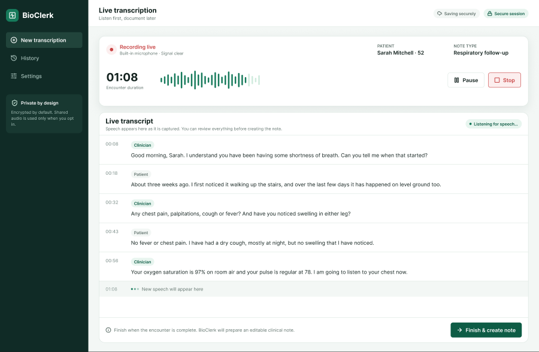Click patient name Sarah Mitchell · 52
Screen dimensions: 539x352
click(x=401, y=53)
